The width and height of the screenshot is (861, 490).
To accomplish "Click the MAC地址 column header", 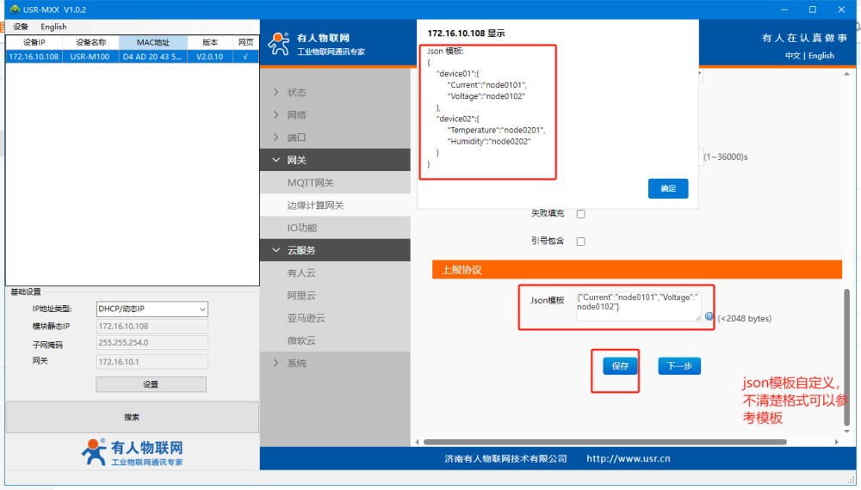I will click(153, 42).
